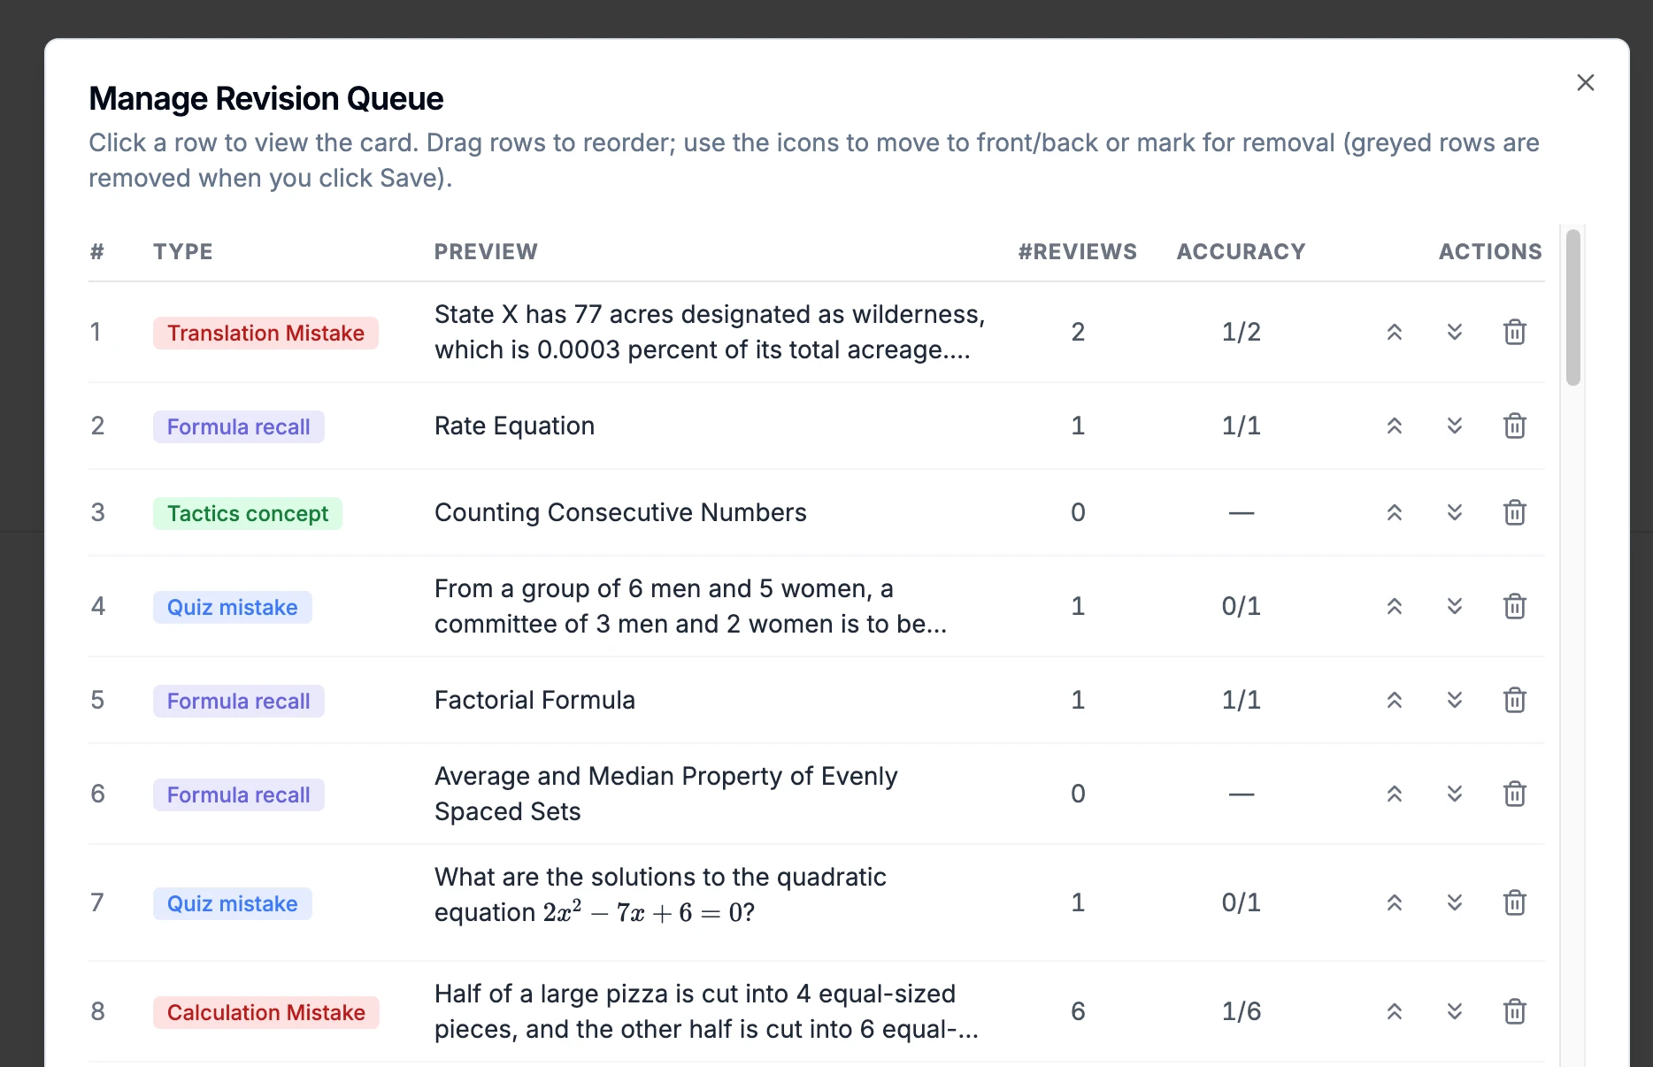The image size is (1653, 1067).
Task: Remove the Factorial Formula card
Action: click(x=1514, y=700)
